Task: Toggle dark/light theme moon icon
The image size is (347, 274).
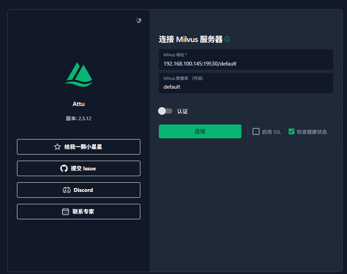Action: [x=138, y=20]
